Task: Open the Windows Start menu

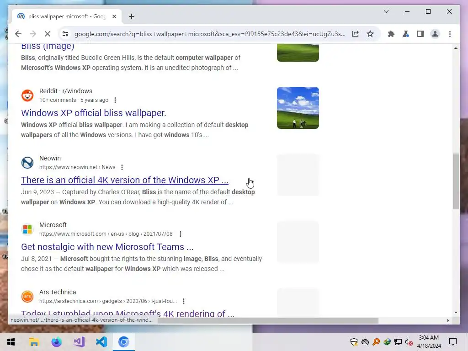Action: (x=11, y=342)
